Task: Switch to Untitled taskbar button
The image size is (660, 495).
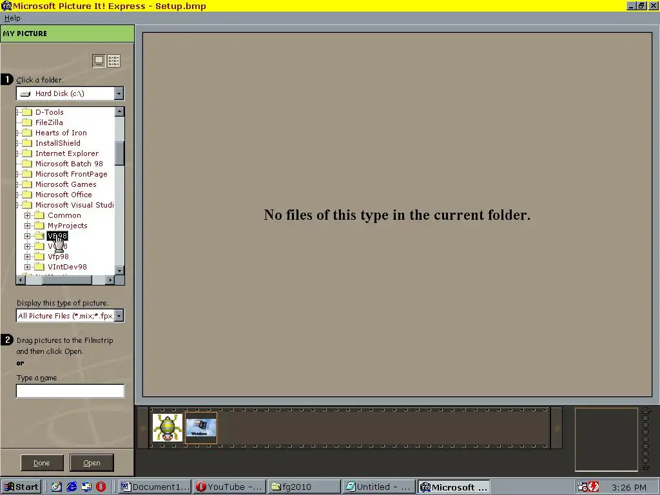Action: [379, 487]
